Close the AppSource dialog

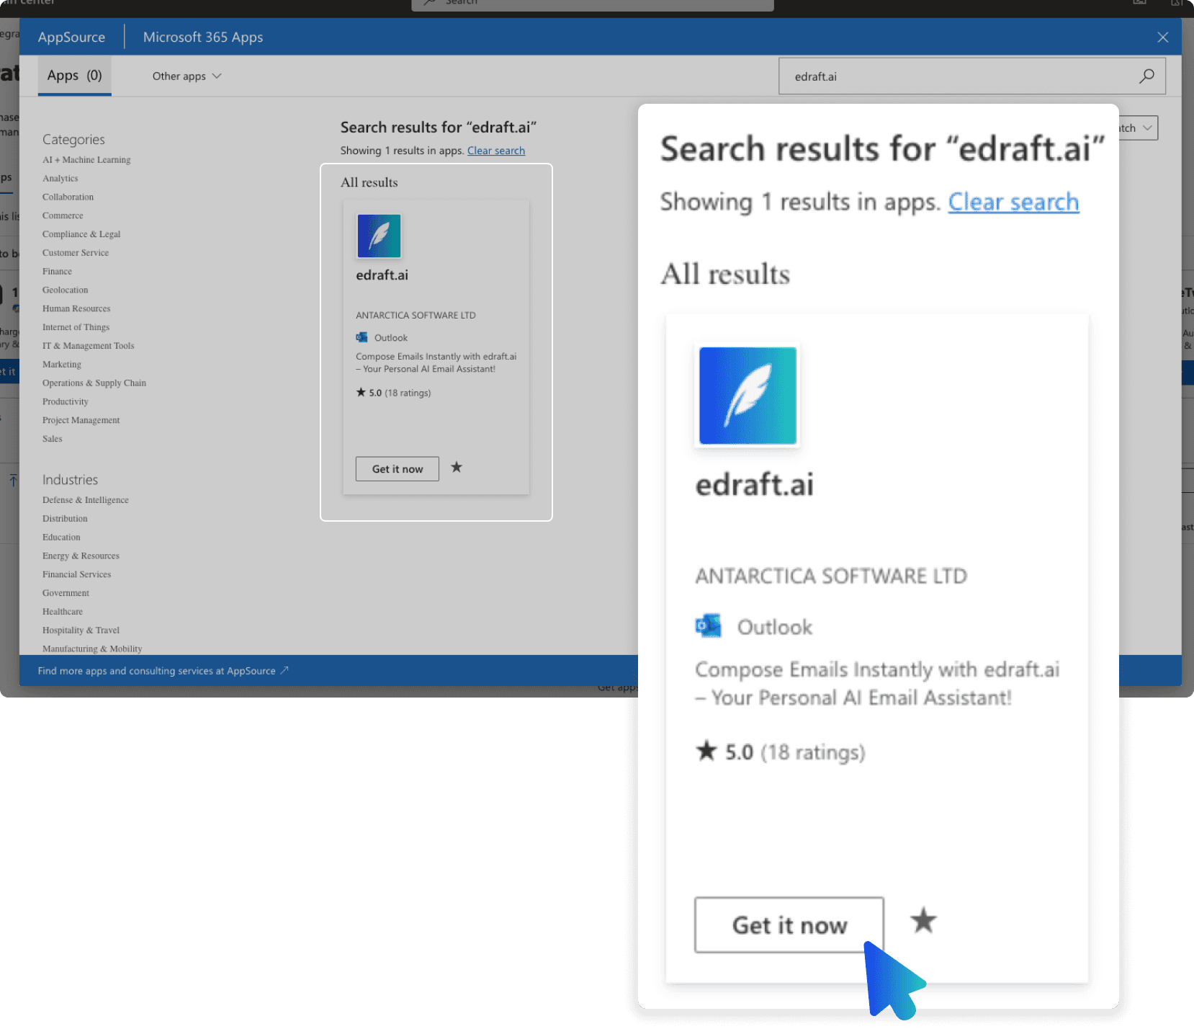point(1162,37)
